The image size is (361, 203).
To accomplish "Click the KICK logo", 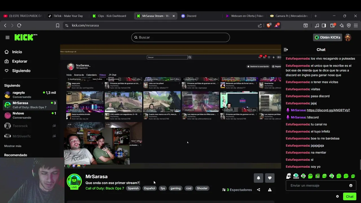I will pyautogui.click(x=26, y=37).
